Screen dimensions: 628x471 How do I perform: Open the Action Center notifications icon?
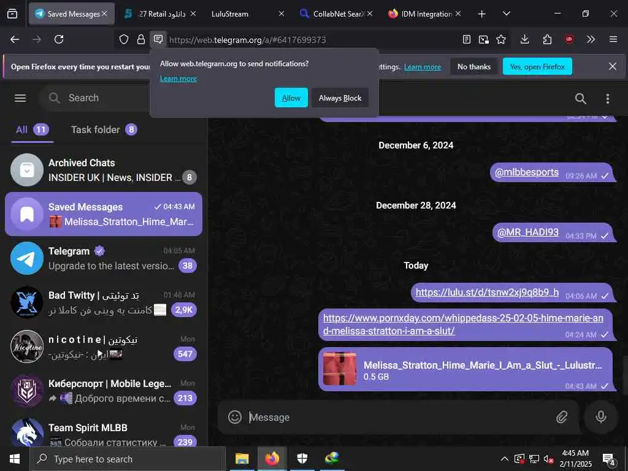609,459
